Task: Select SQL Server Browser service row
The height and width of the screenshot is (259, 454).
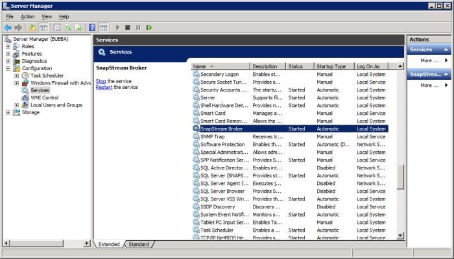Action: point(290,191)
